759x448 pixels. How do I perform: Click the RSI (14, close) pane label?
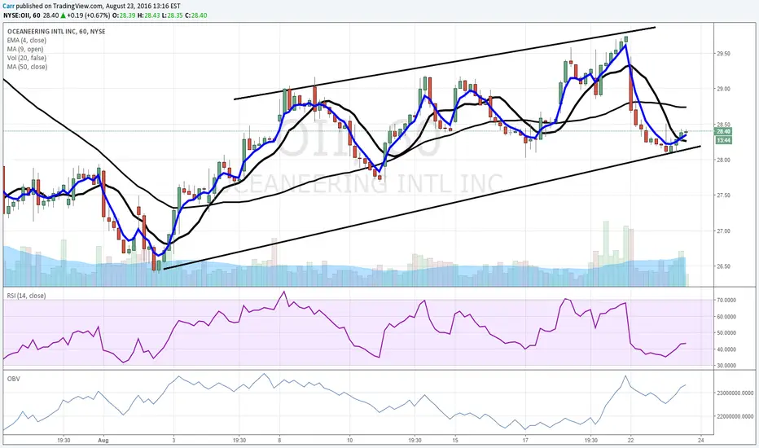(x=26, y=296)
